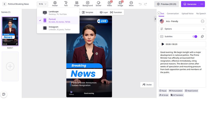207x116 pixels.
Task: Open the Avatar tool
Action: pyautogui.click(x=55, y=4)
